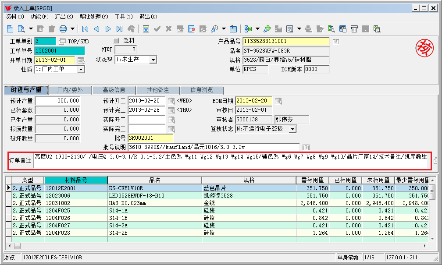Jump to last record with navigation icon
This screenshot has width=442, height=265.
coord(119,29)
